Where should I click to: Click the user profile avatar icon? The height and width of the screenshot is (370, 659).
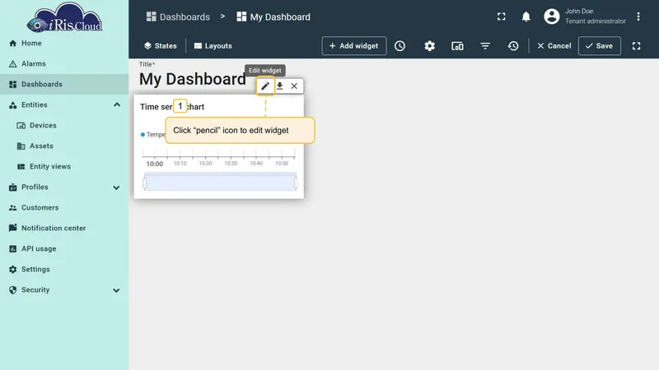click(551, 16)
